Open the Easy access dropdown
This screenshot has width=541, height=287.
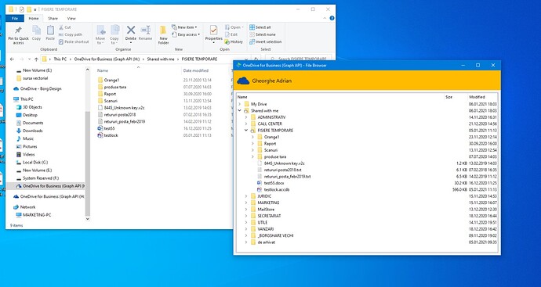pyautogui.click(x=186, y=34)
